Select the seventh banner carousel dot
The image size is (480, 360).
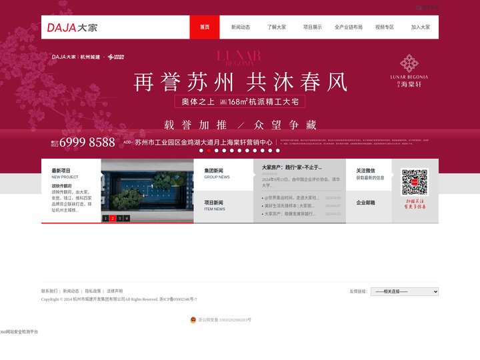pos(247,151)
